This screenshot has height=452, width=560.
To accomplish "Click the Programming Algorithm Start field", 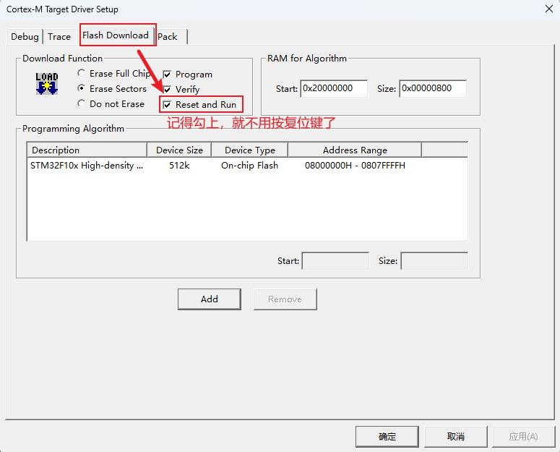I will coord(335,261).
